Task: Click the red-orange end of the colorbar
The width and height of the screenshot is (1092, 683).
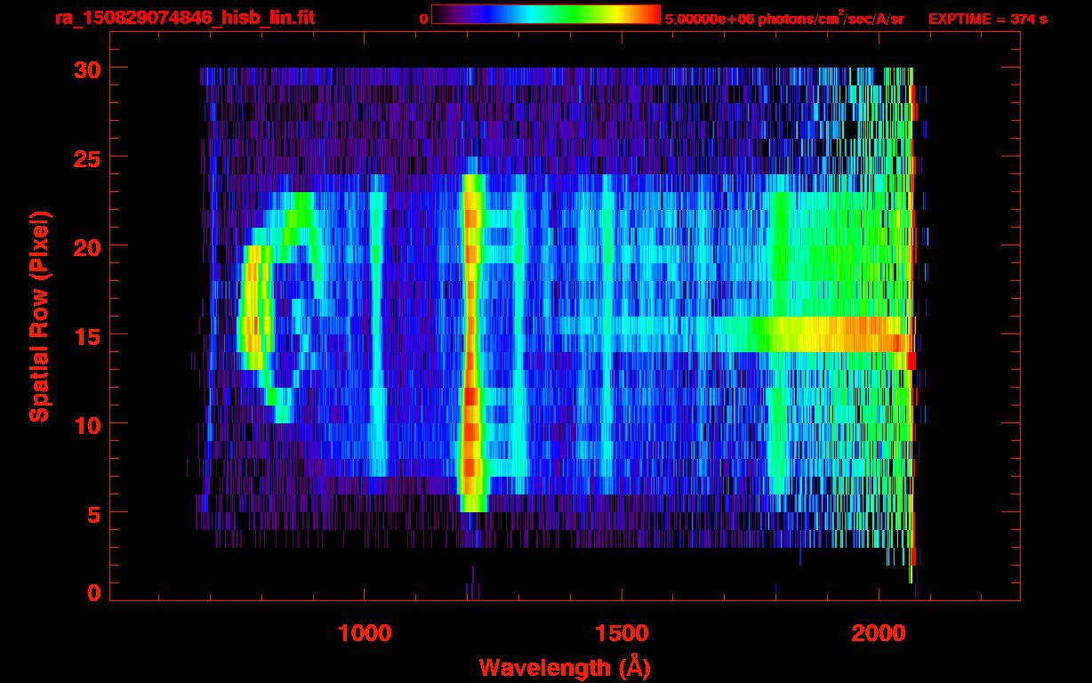Action: [645, 14]
